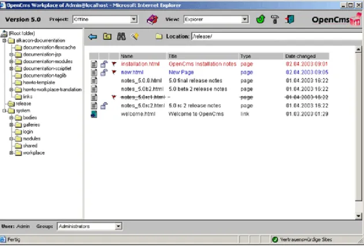
Task: Select the links folder in tree
Action: click(28, 97)
